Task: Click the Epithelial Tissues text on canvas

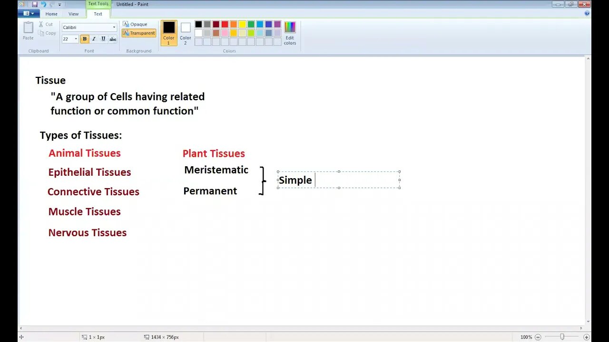Action: (89, 172)
